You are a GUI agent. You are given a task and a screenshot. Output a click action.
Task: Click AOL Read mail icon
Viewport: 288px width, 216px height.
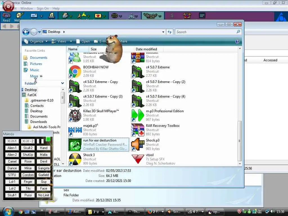pos(6,15)
